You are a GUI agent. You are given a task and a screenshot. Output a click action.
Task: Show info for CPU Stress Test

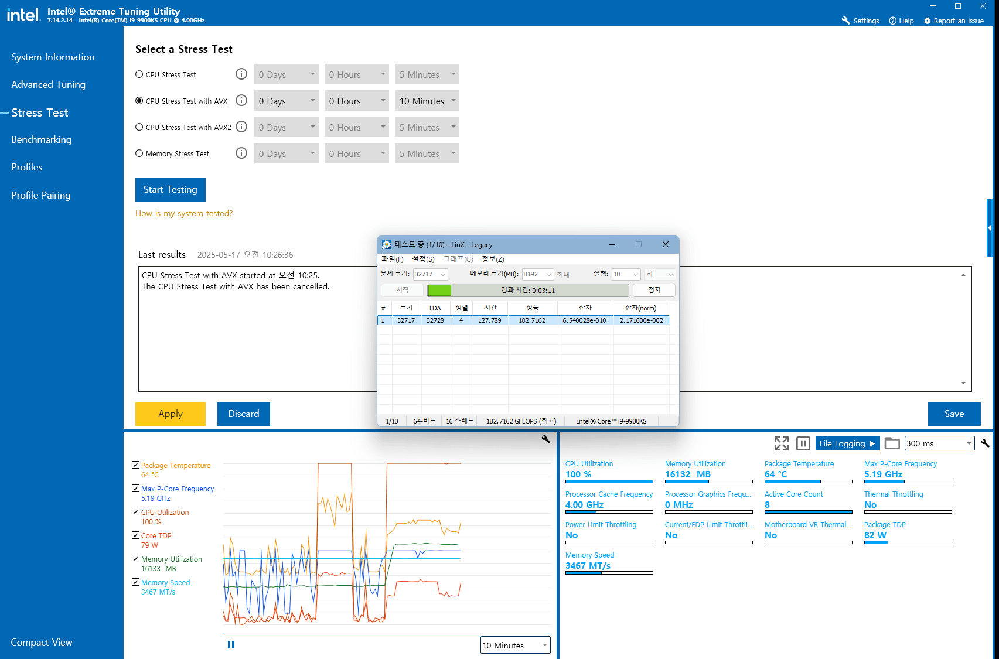coord(241,74)
